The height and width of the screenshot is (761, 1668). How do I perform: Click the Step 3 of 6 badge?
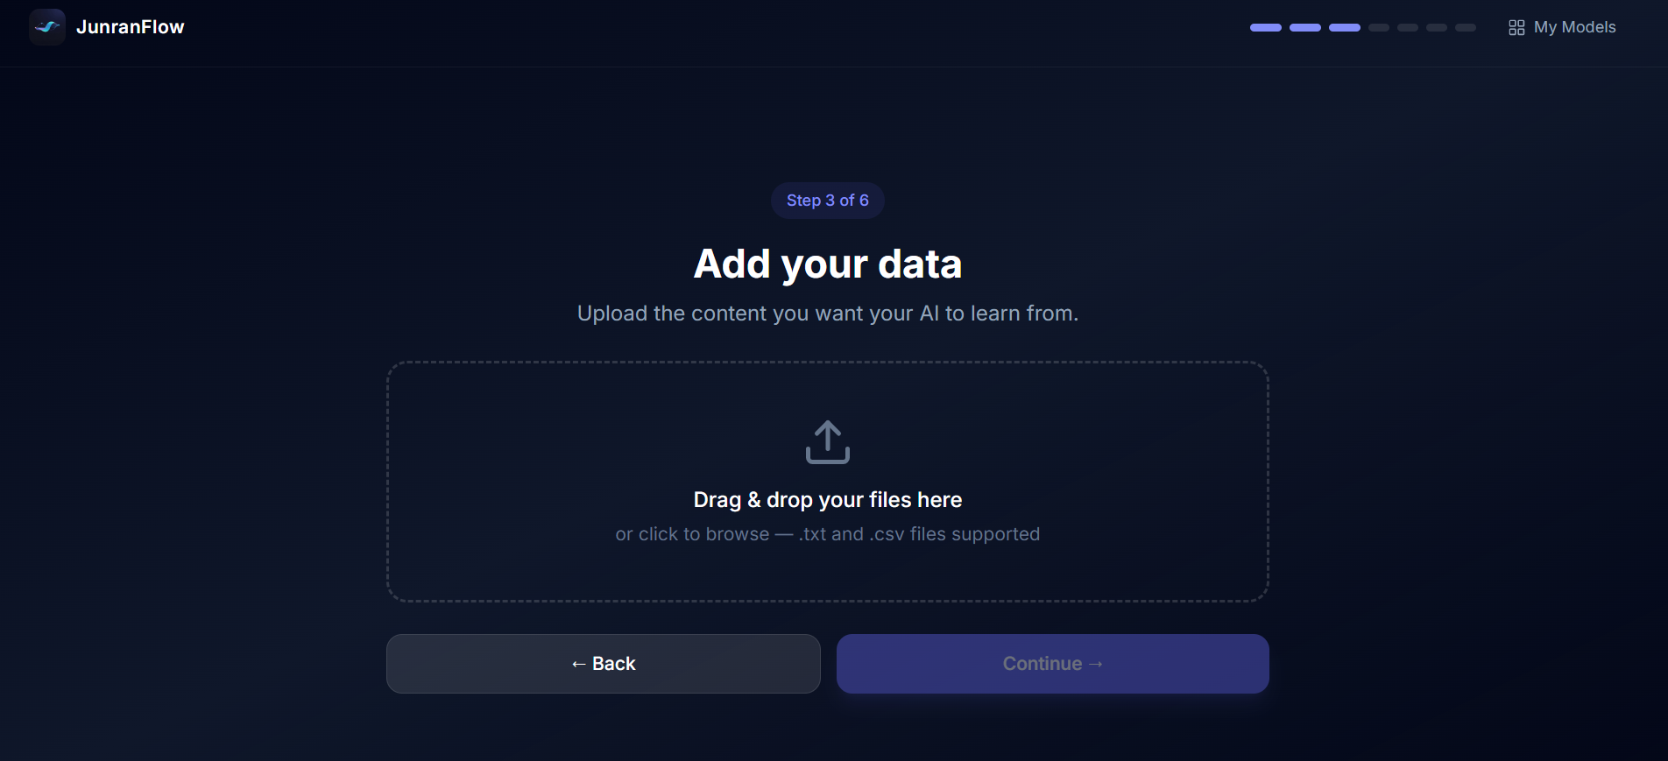(828, 201)
